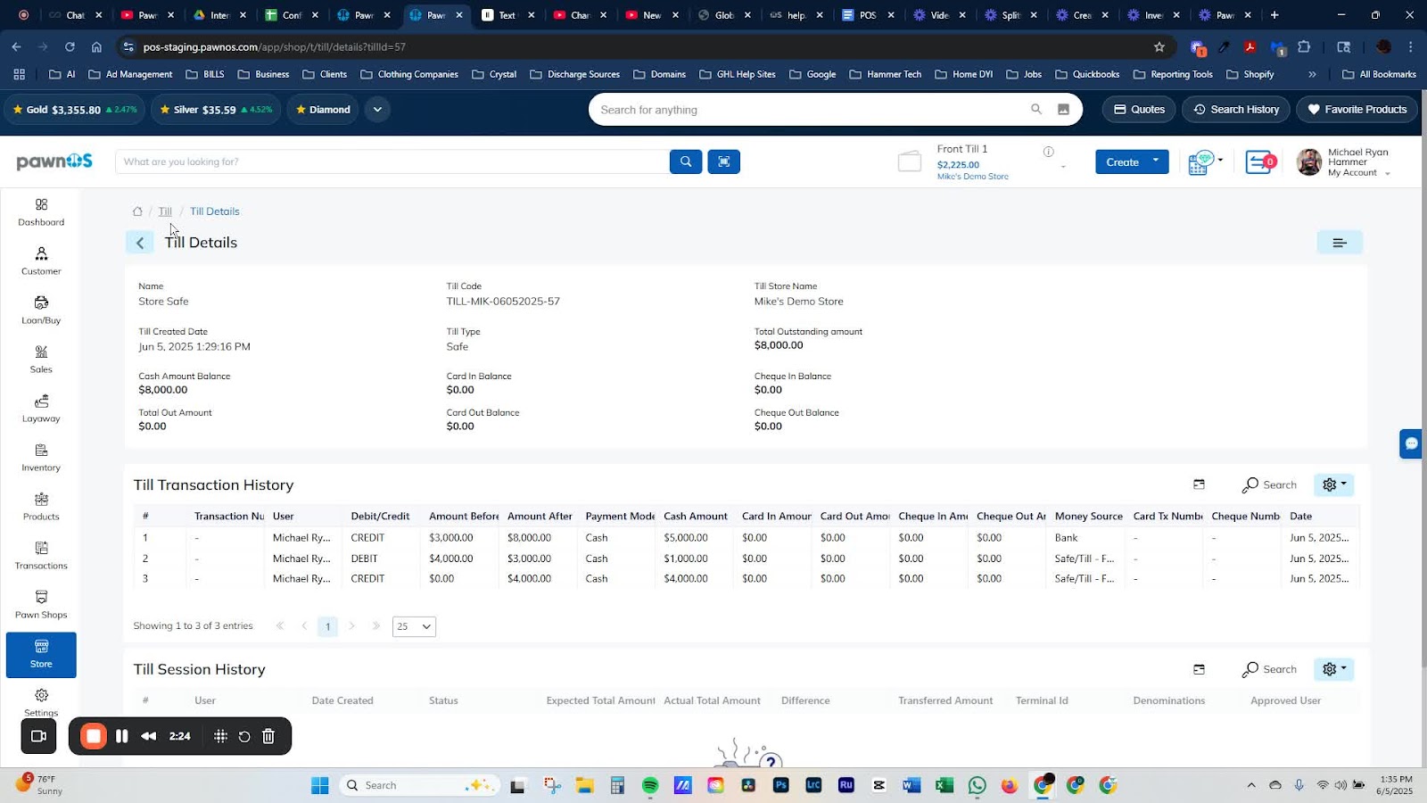1427x803 pixels.
Task: Expand the Front Till 1 selector arrow
Action: pos(1063,167)
